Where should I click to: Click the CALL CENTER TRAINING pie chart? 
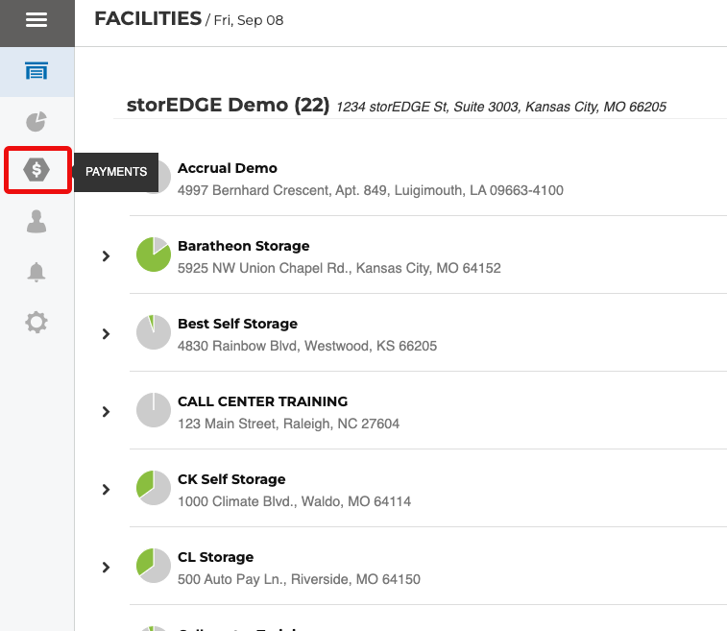[x=154, y=410]
